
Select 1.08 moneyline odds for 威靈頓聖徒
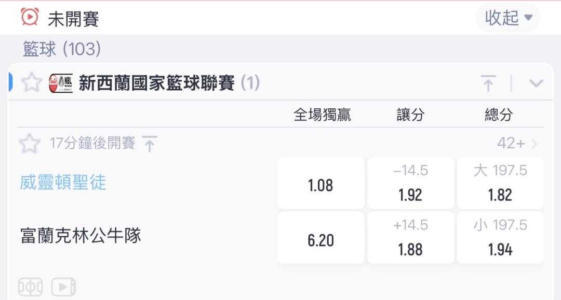point(320,183)
